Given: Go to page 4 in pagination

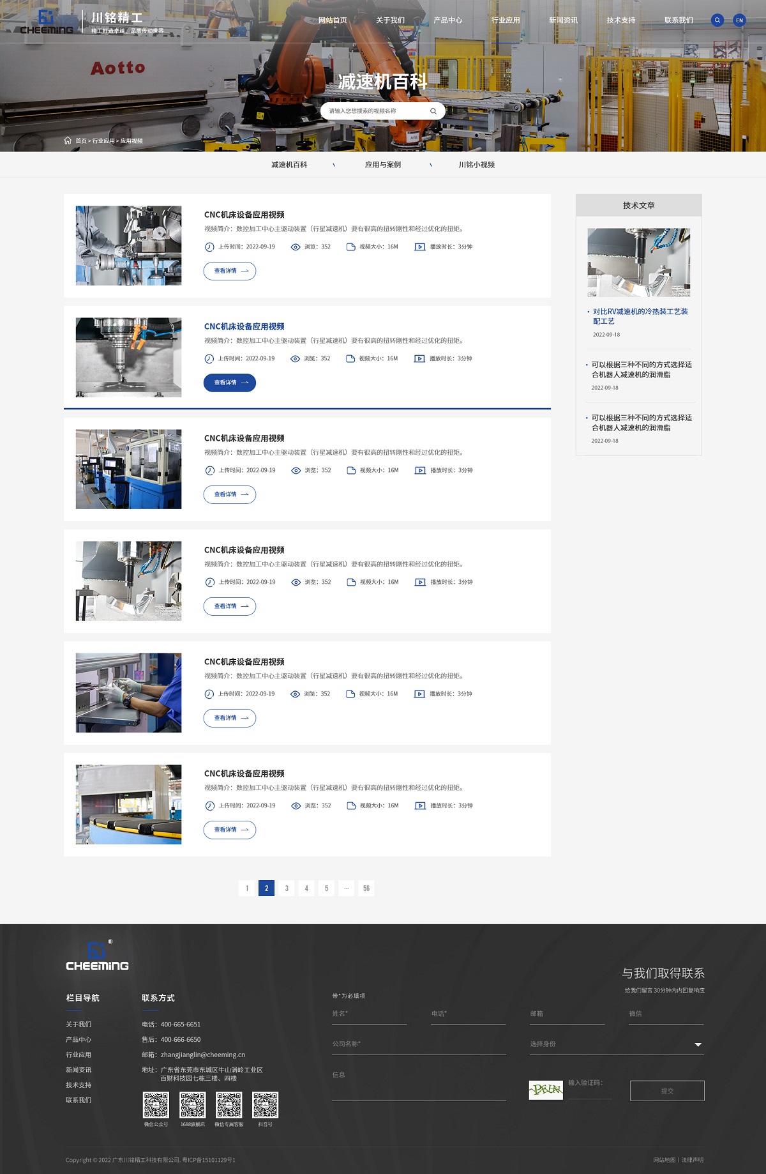Looking at the screenshot, I should point(306,888).
